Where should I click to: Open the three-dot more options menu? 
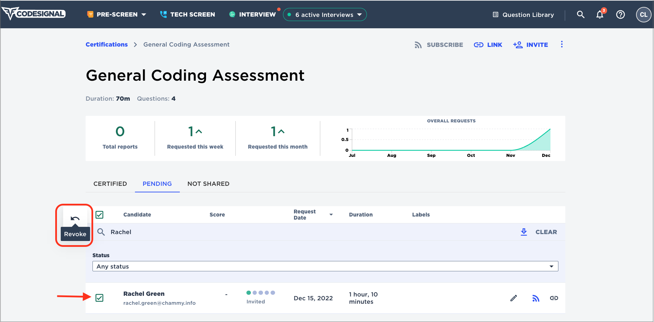click(x=562, y=44)
